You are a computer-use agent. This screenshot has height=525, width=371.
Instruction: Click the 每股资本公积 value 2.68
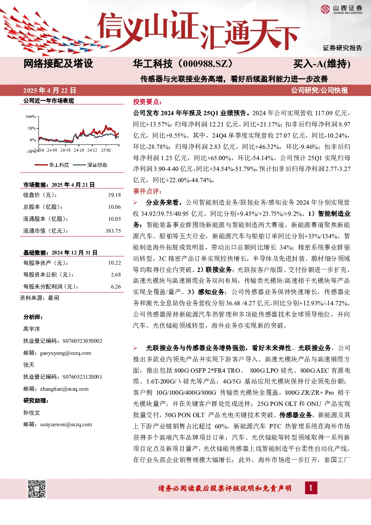116,275
